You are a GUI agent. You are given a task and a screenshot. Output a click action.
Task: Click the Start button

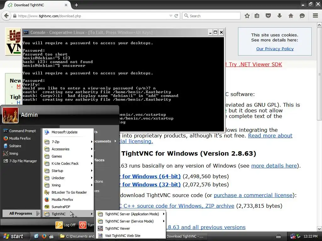(x=13, y=236)
